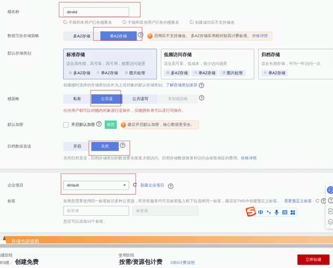Click help icon next to 开启默认加密
Image resolution: width=333 pixels, height=268 pixels.
point(99,124)
